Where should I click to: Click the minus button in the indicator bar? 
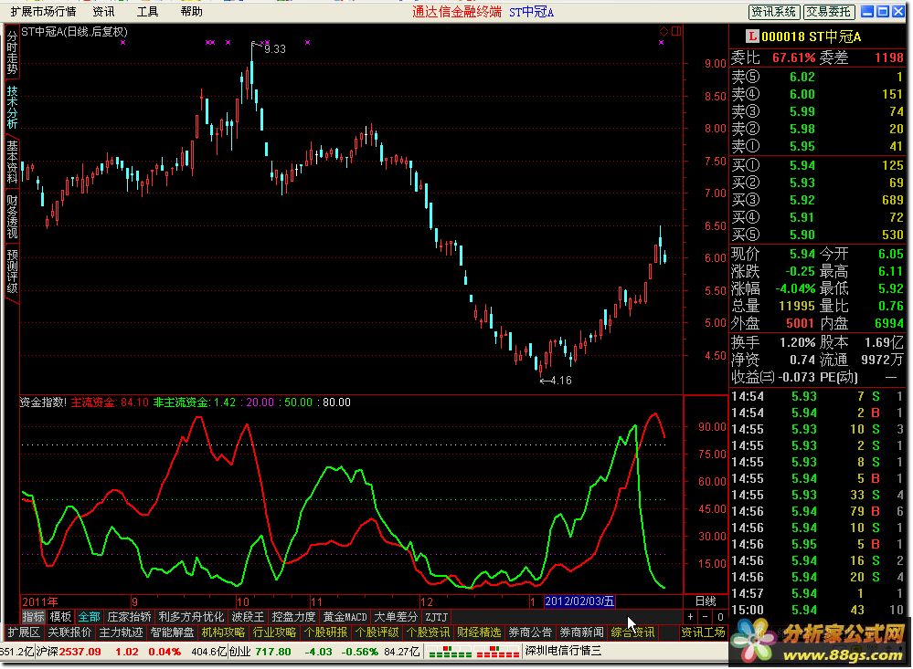(x=706, y=617)
